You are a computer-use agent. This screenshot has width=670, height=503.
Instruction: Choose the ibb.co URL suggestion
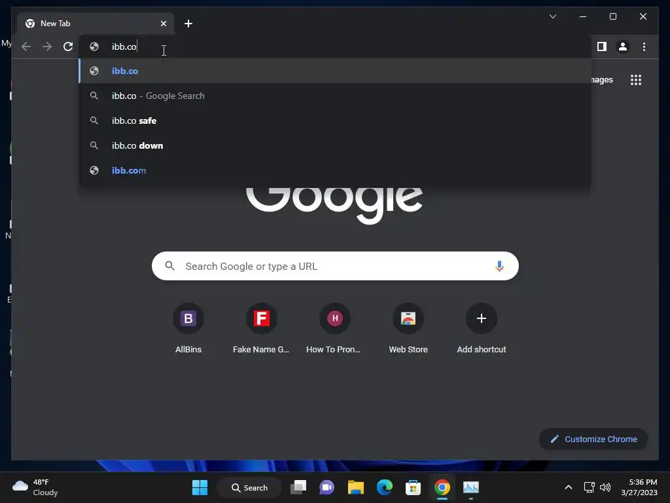(335, 71)
